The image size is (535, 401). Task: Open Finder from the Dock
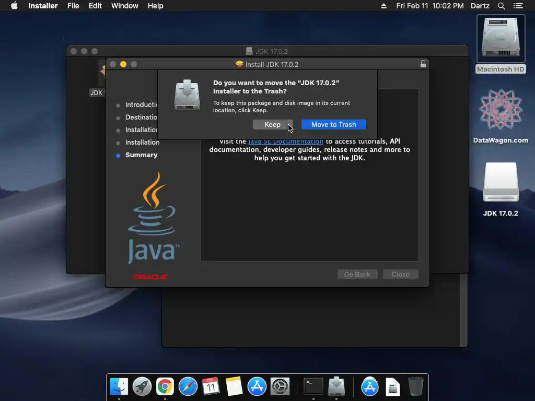pos(119,387)
